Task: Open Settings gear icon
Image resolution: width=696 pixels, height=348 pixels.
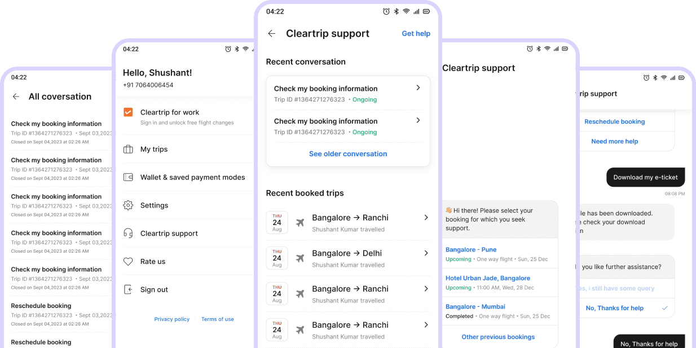Action: click(128, 205)
